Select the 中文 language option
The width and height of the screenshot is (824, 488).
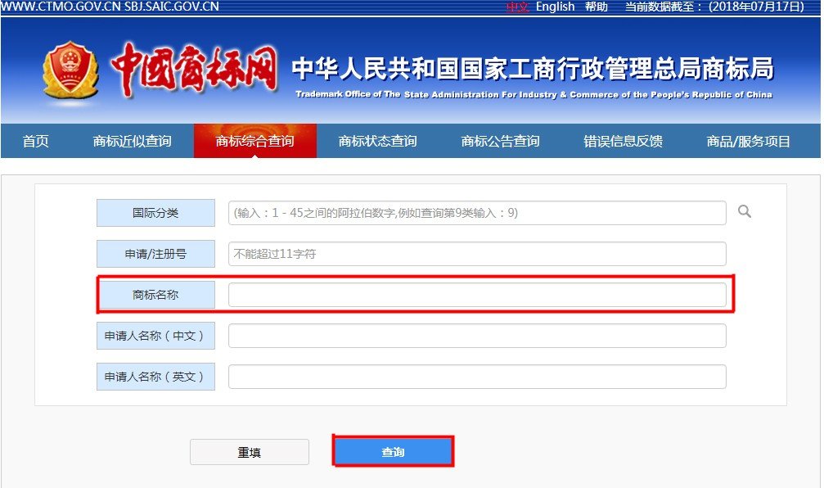517,7
